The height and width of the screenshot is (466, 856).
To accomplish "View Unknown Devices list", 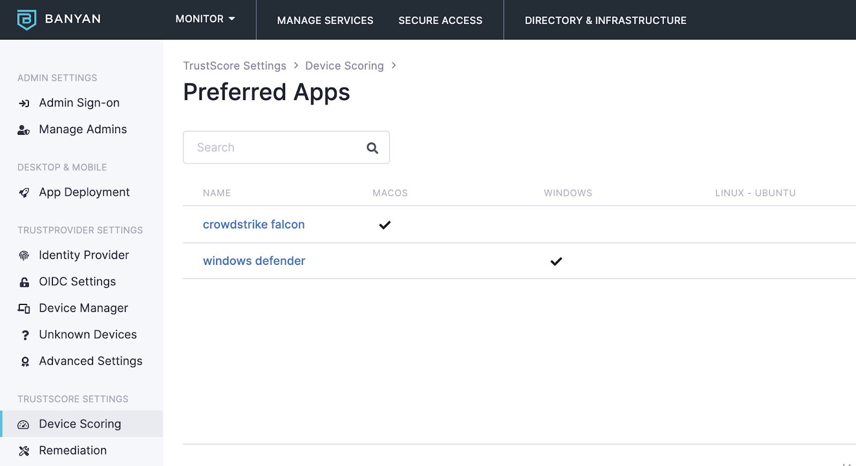I will (88, 334).
